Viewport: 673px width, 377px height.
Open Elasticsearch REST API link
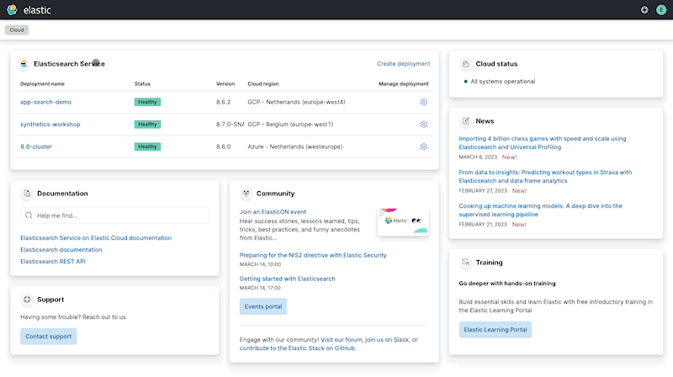pos(53,262)
